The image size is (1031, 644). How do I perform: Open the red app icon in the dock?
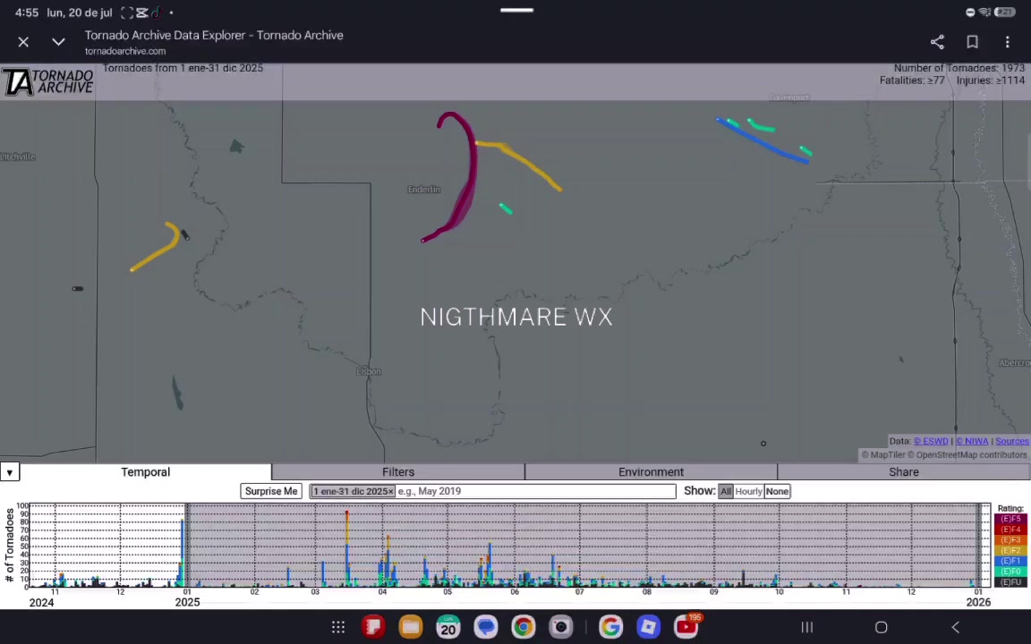(x=373, y=627)
